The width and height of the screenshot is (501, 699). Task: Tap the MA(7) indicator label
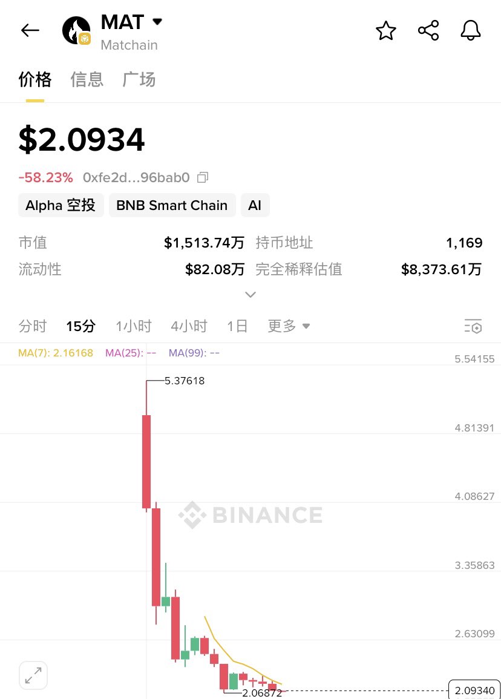pyautogui.click(x=56, y=353)
